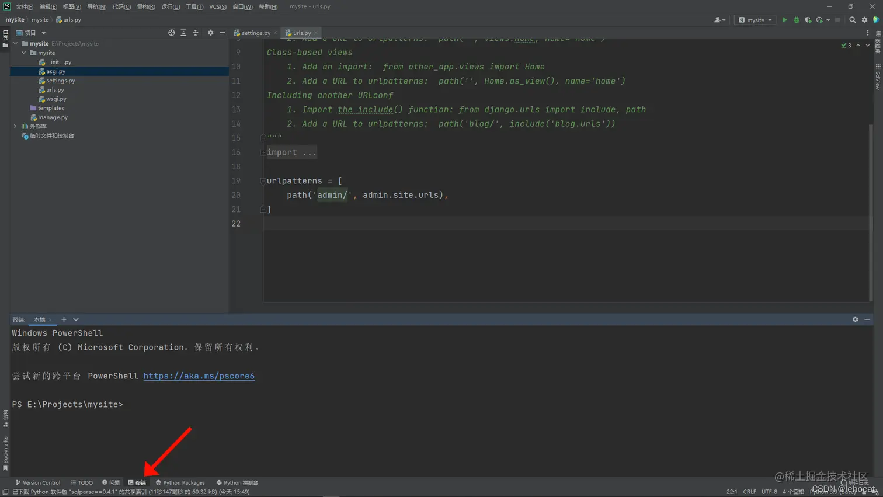Screen dimensions: 883x497
Task: Collapse the inner mysite package folder
Action: (x=24, y=53)
